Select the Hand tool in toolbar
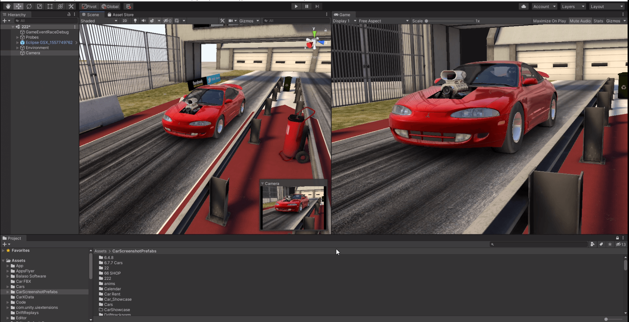 point(8,6)
